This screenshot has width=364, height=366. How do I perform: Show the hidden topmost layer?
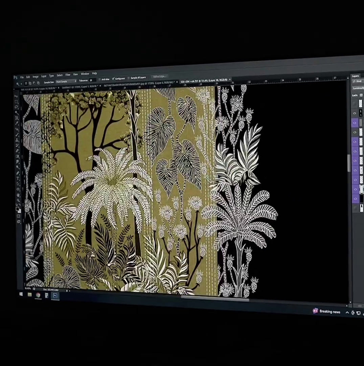point(355,104)
